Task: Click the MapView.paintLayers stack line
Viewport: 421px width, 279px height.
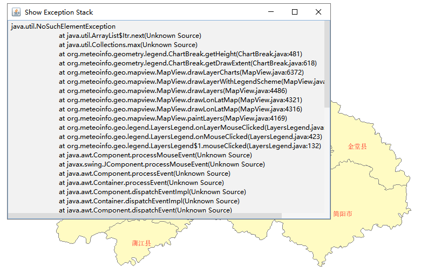Action: click(x=173, y=118)
